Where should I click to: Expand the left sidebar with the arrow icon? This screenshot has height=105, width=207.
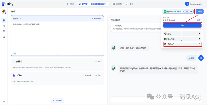(x=4, y=101)
